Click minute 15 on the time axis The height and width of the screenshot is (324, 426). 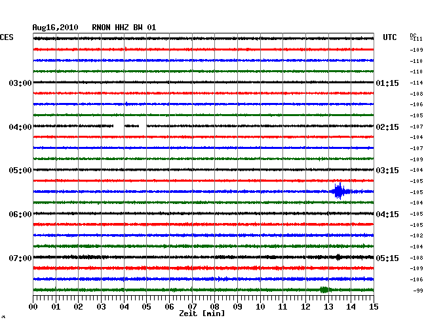click(x=374, y=306)
